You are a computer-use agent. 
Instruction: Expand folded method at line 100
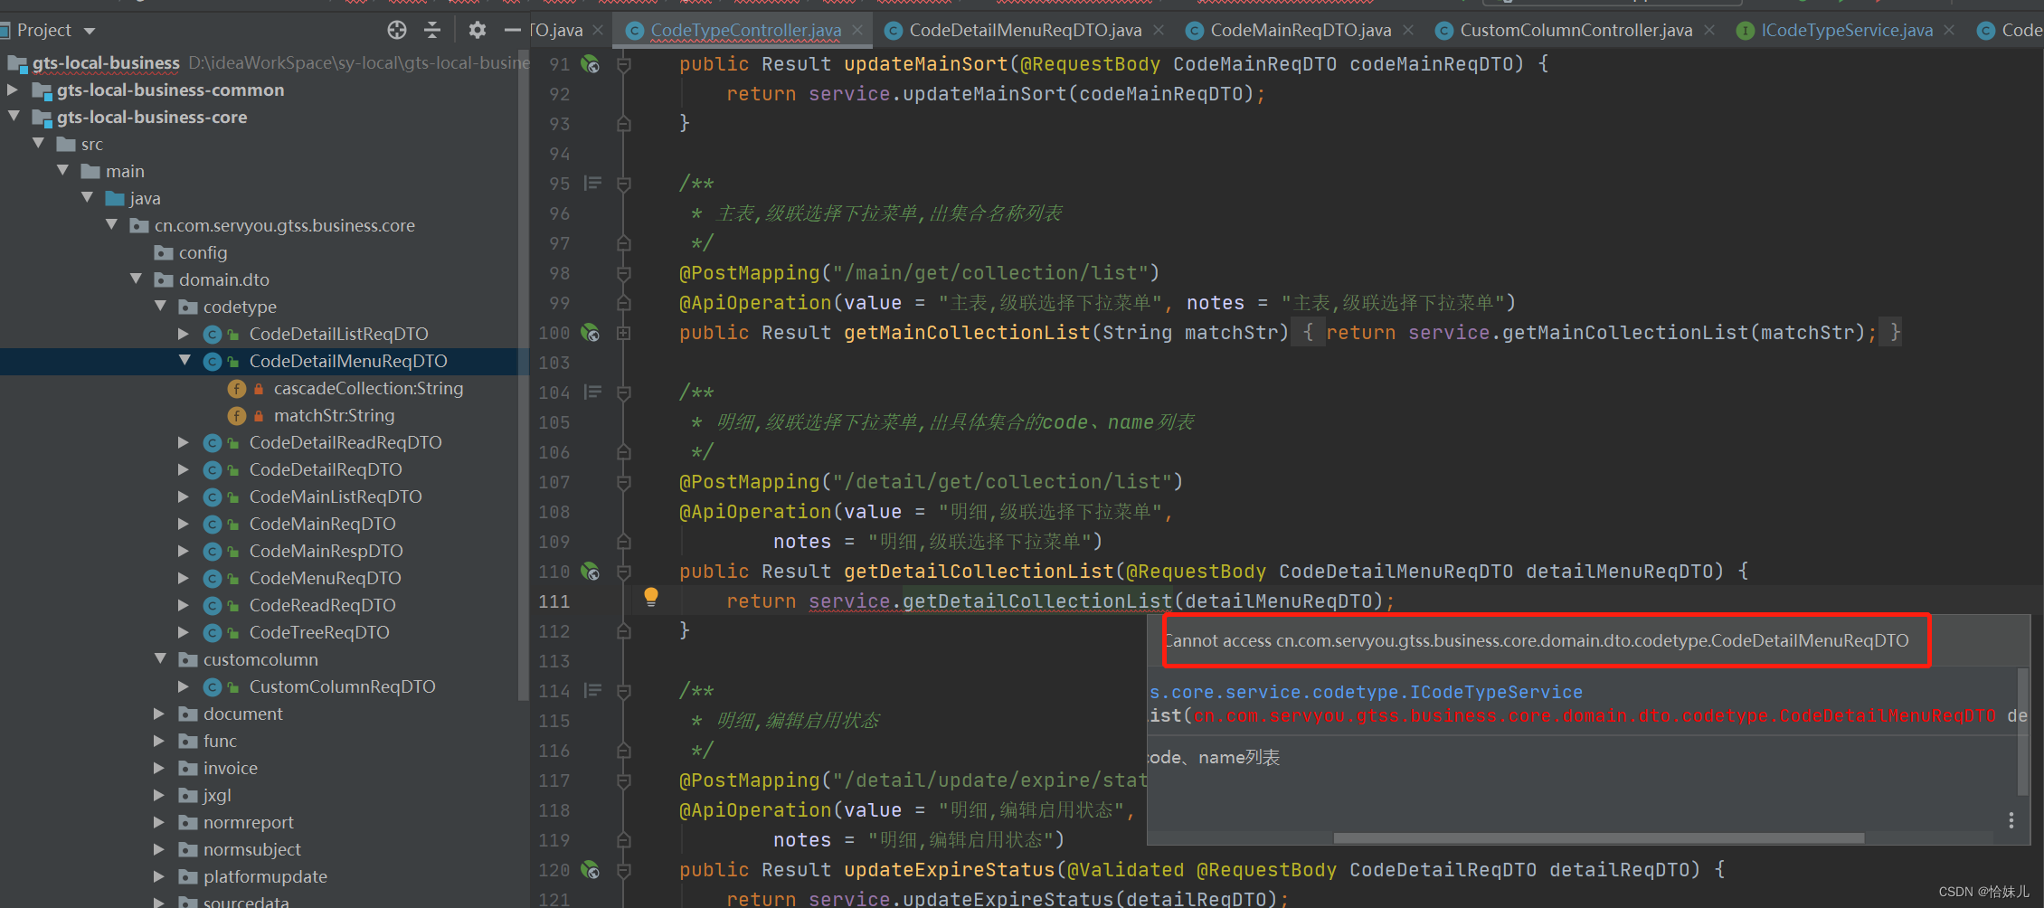click(624, 333)
